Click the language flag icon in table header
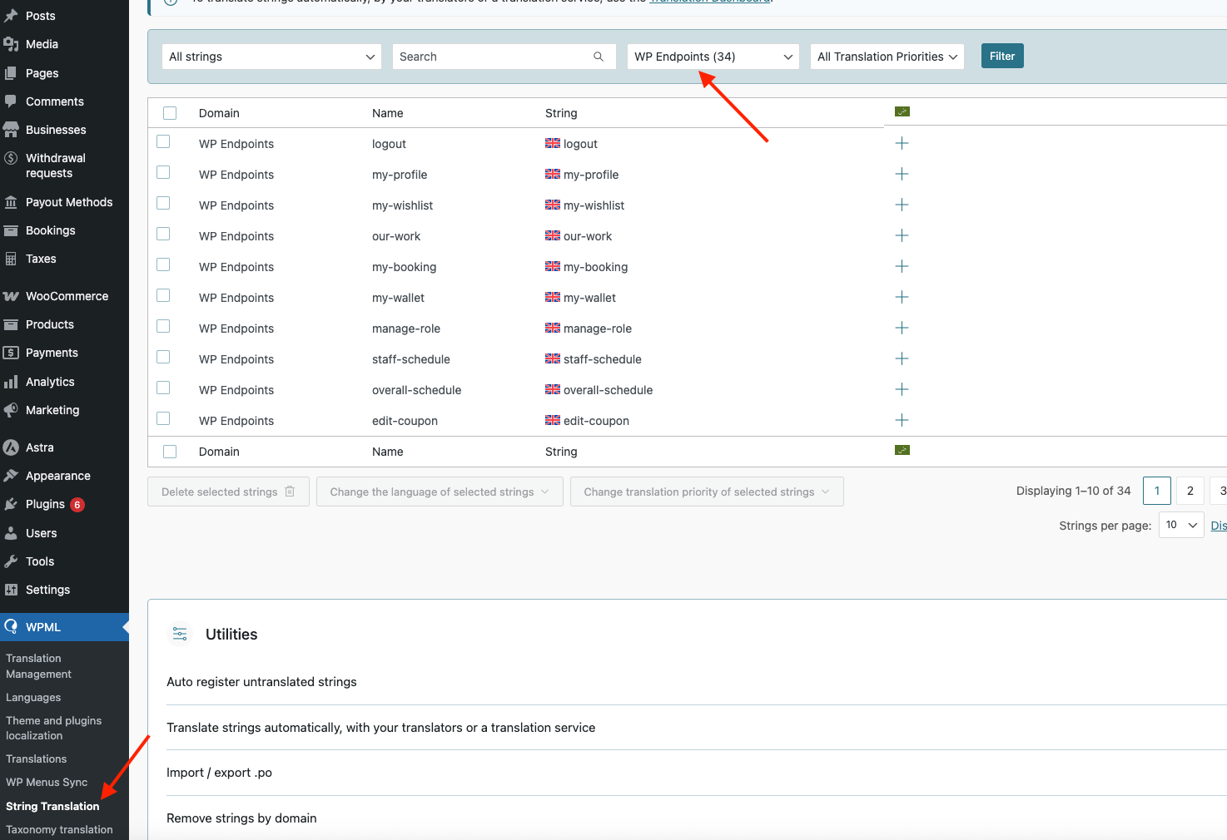This screenshot has height=840, width=1227. (x=902, y=111)
